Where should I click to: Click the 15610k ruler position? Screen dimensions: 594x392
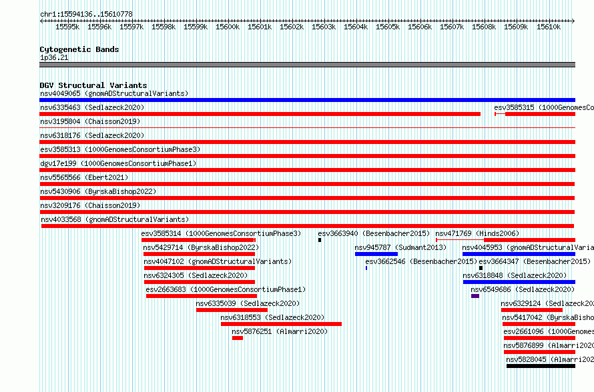pyautogui.click(x=549, y=27)
